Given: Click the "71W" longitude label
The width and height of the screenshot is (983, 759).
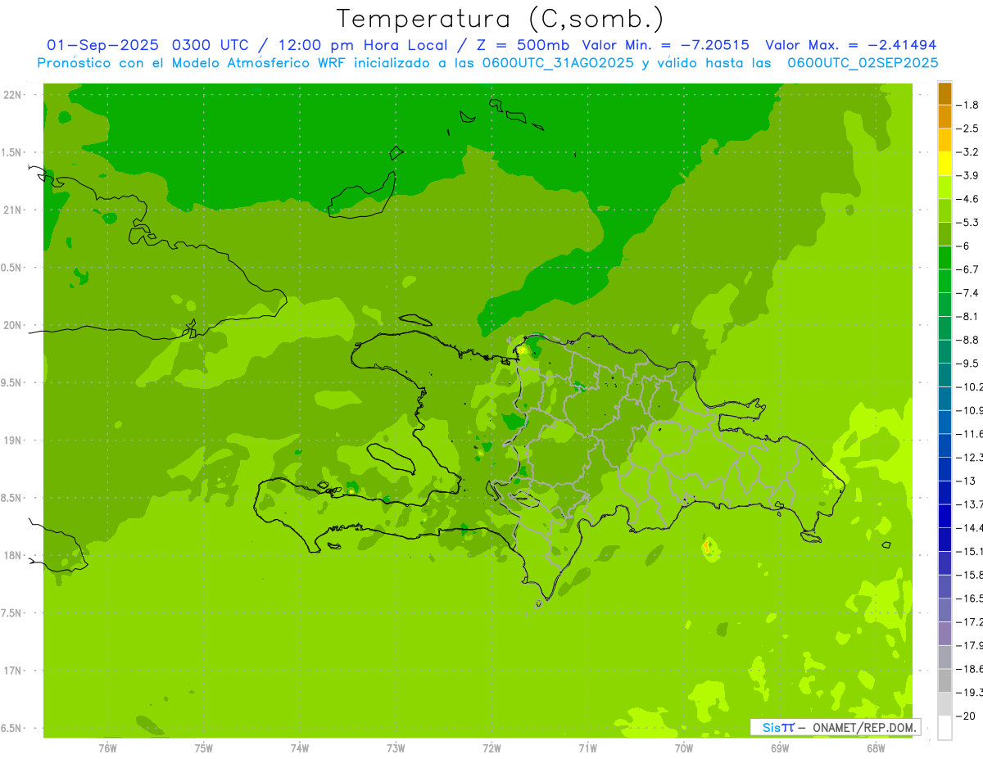Looking at the screenshot, I should (x=587, y=748).
